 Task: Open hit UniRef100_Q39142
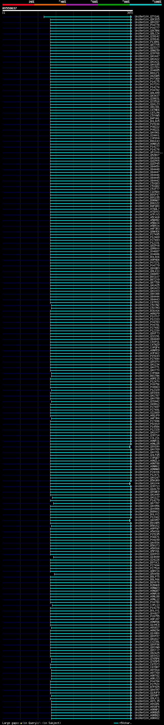point(147,36)
